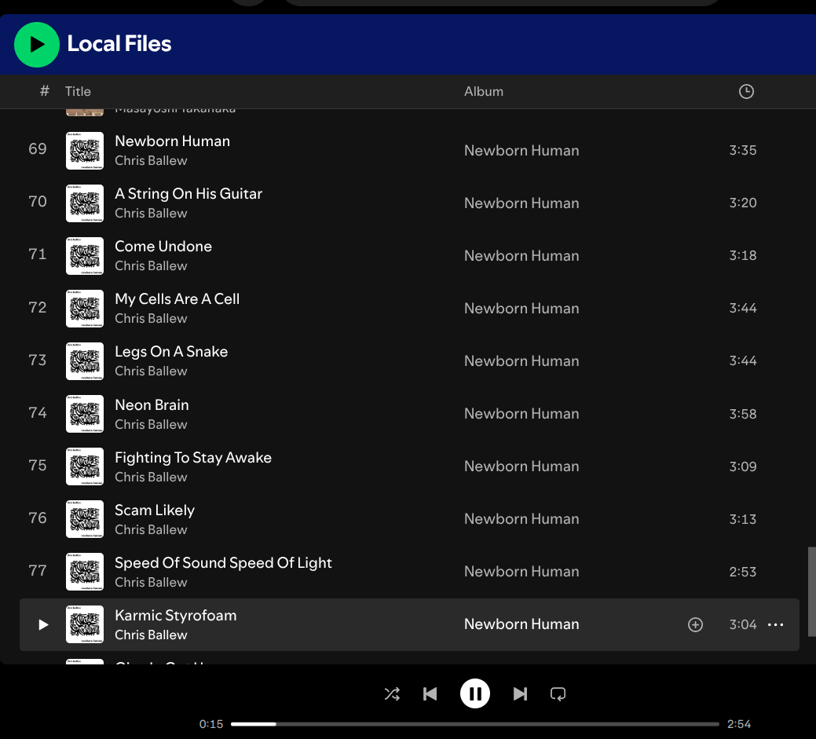This screenshot has height=739, width=816.
Task: Open artist Chris Ballew under Scam Likely
Action: [x=151, y=530]
